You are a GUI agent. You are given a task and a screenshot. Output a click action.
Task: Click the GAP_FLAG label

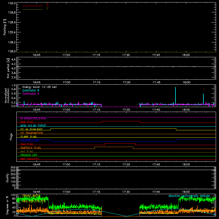tap(27, 122)
